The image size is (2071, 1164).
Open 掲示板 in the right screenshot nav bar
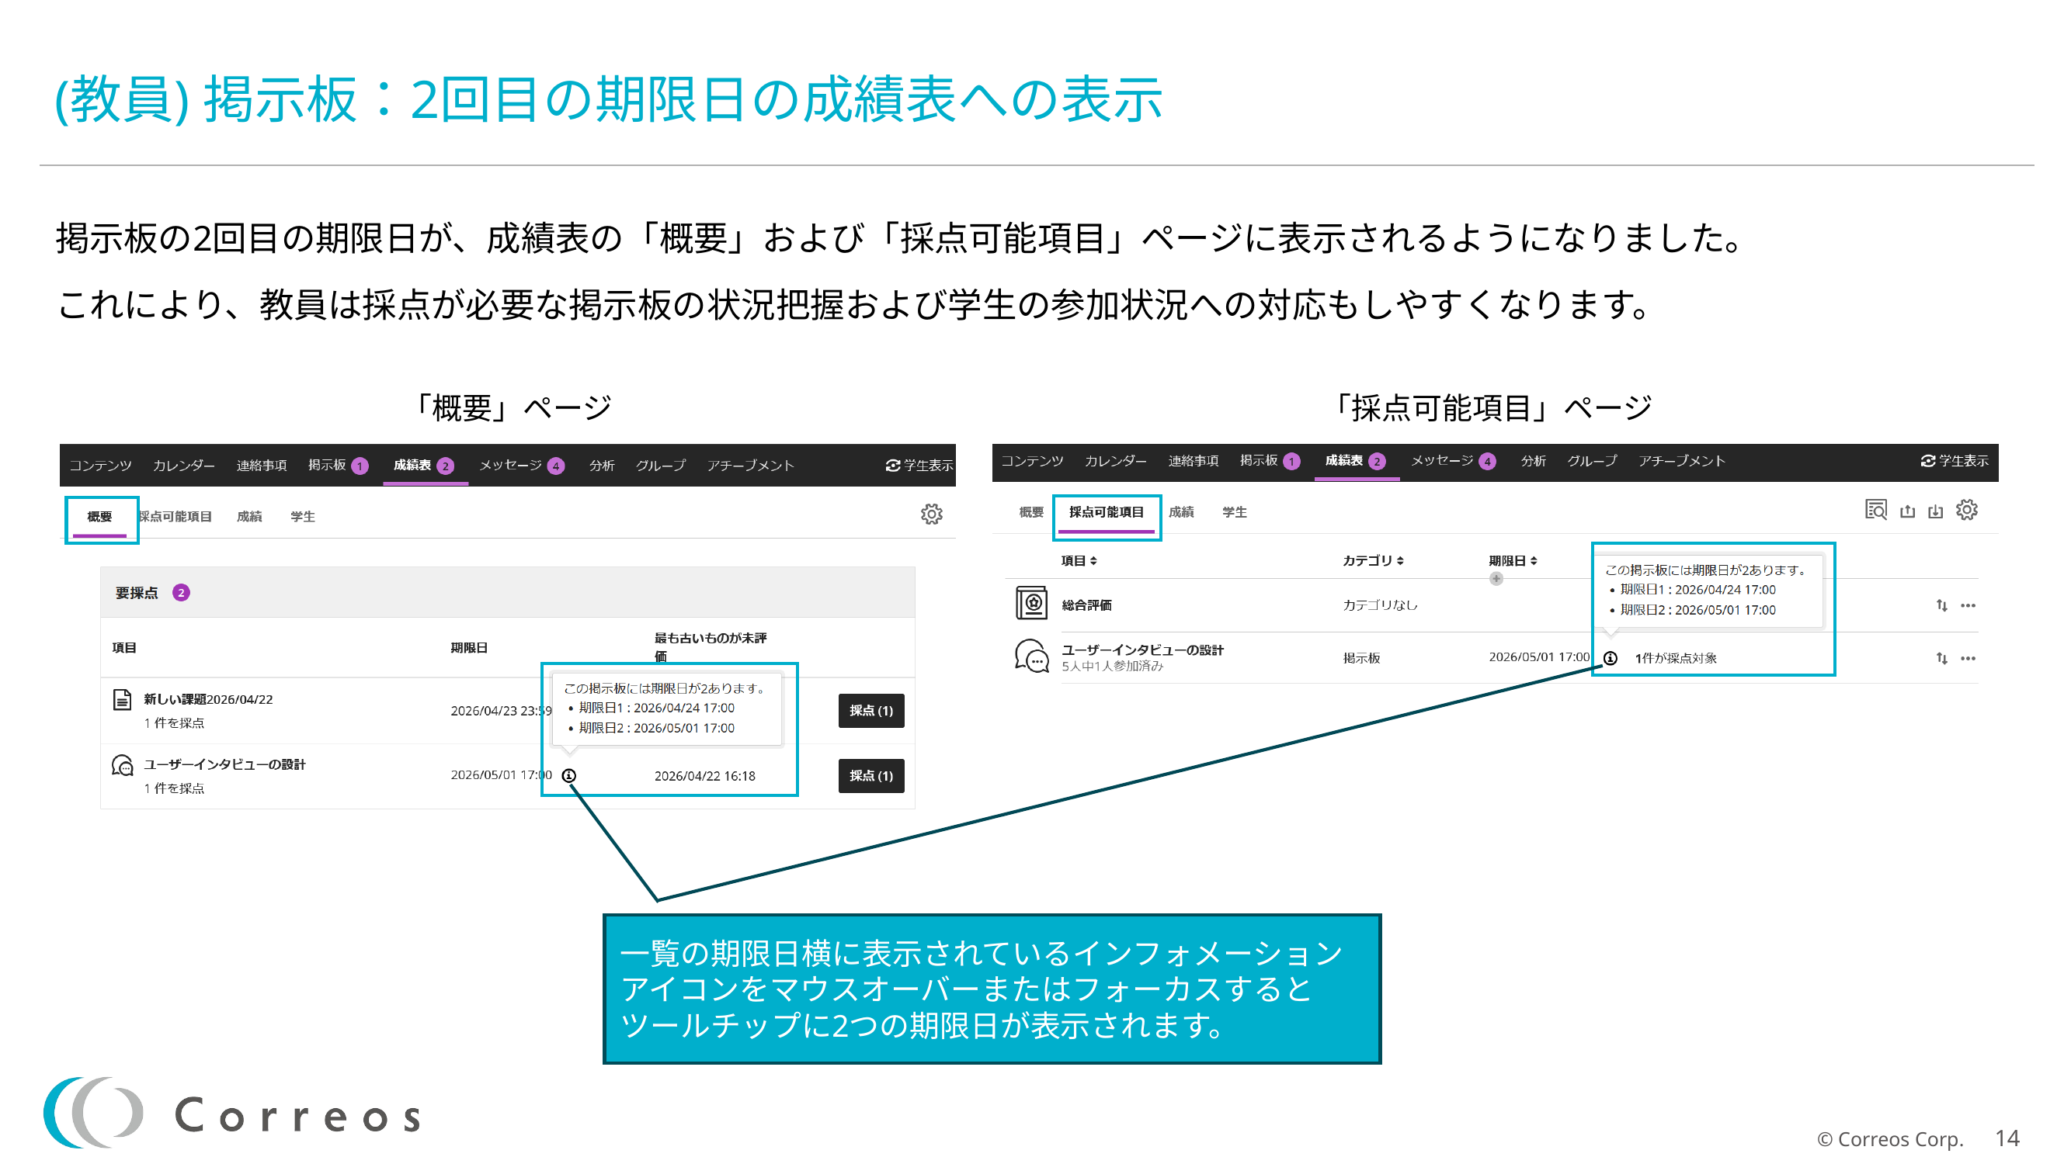pos(1270,460)
